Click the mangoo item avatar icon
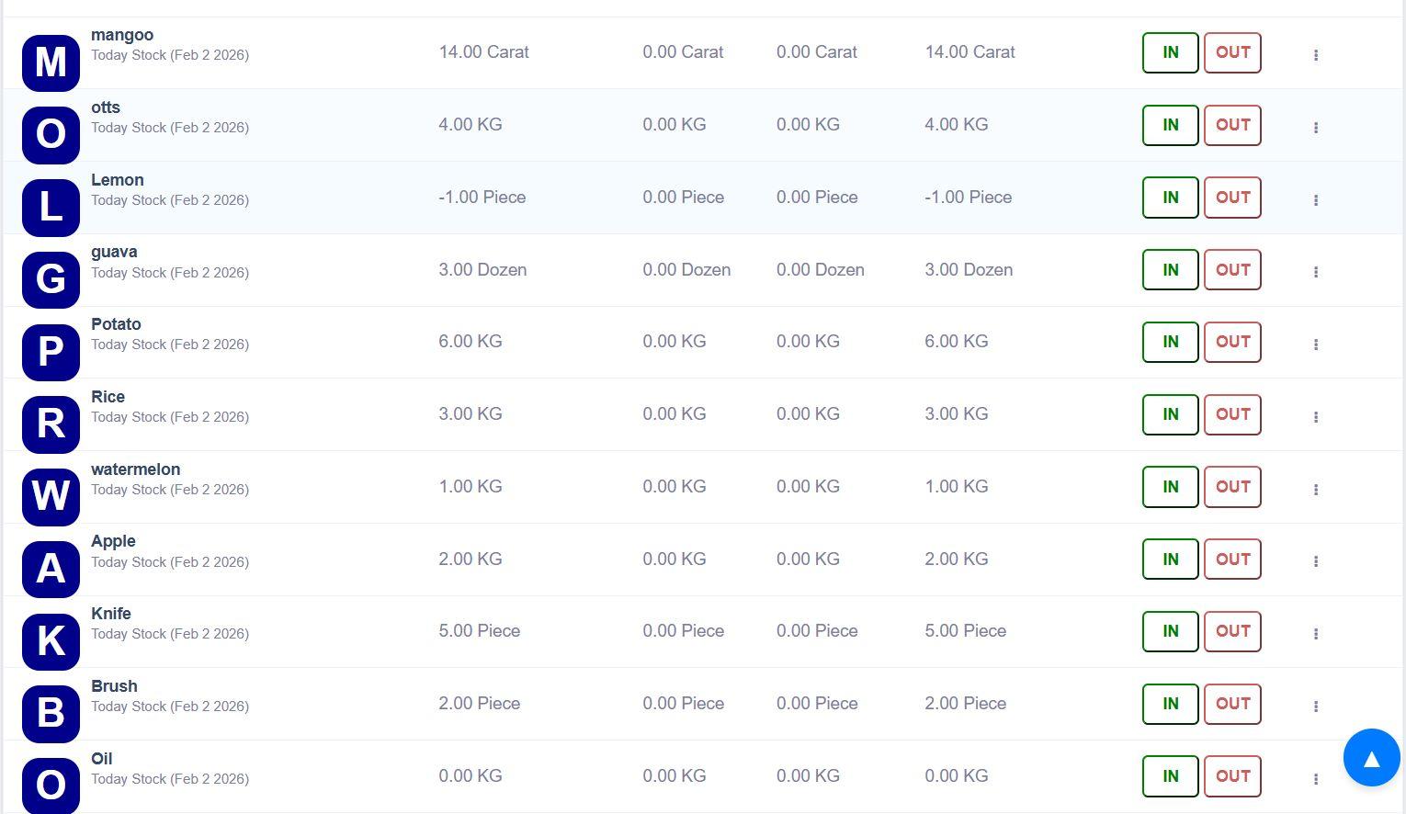This screenshot has width=1406, height=814. (x=51, y=63)
